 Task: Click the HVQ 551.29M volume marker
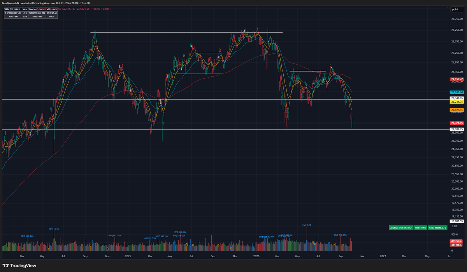click(150, 238)
